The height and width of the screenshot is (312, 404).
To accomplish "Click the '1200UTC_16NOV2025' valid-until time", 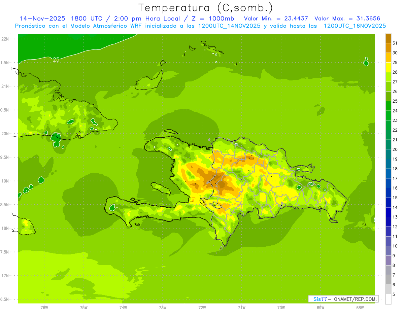I will [355, 26].
